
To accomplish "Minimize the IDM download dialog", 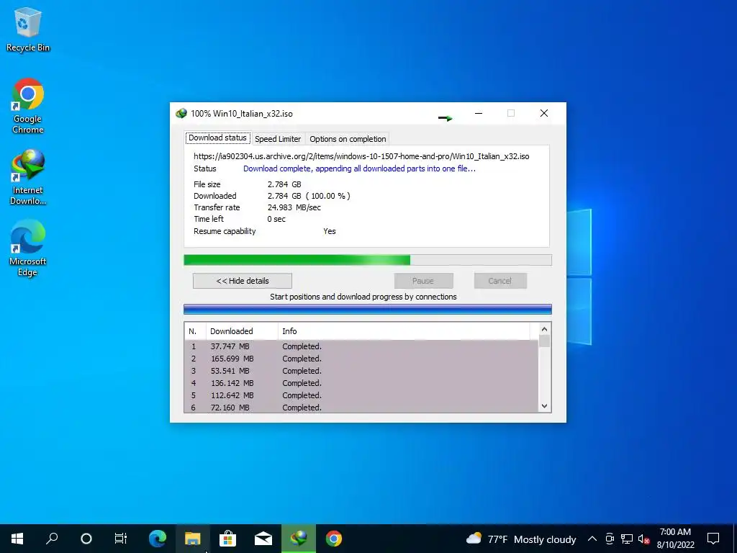I will click(479, 113).
